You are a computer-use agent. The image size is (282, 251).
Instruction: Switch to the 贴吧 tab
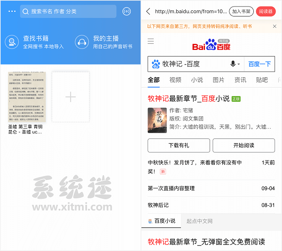coord(262,80)
